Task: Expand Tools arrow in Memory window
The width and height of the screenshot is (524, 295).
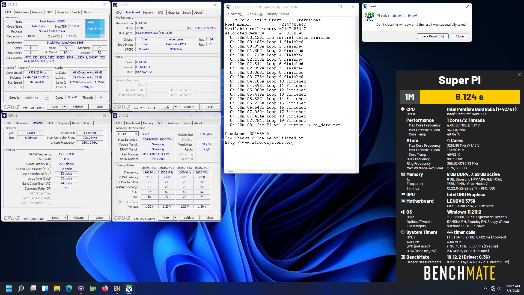Action: click(x=65, y=218)
